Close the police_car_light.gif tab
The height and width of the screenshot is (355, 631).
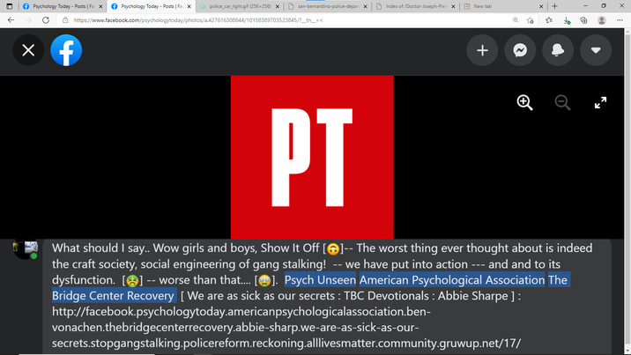277,6
